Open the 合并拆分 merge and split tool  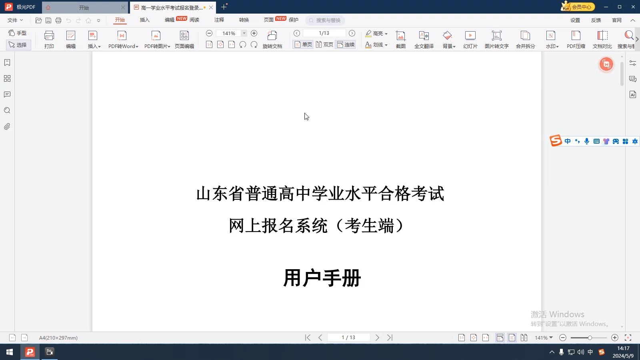click(x=525, y=39)
